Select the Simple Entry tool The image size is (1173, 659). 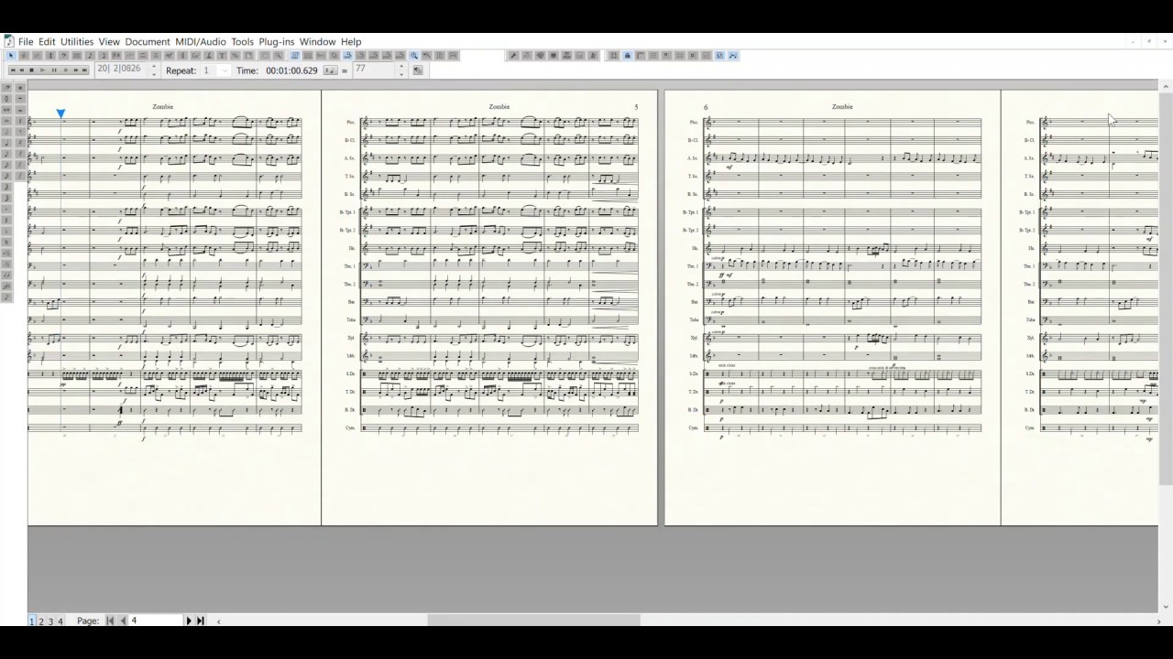point(90,55)
